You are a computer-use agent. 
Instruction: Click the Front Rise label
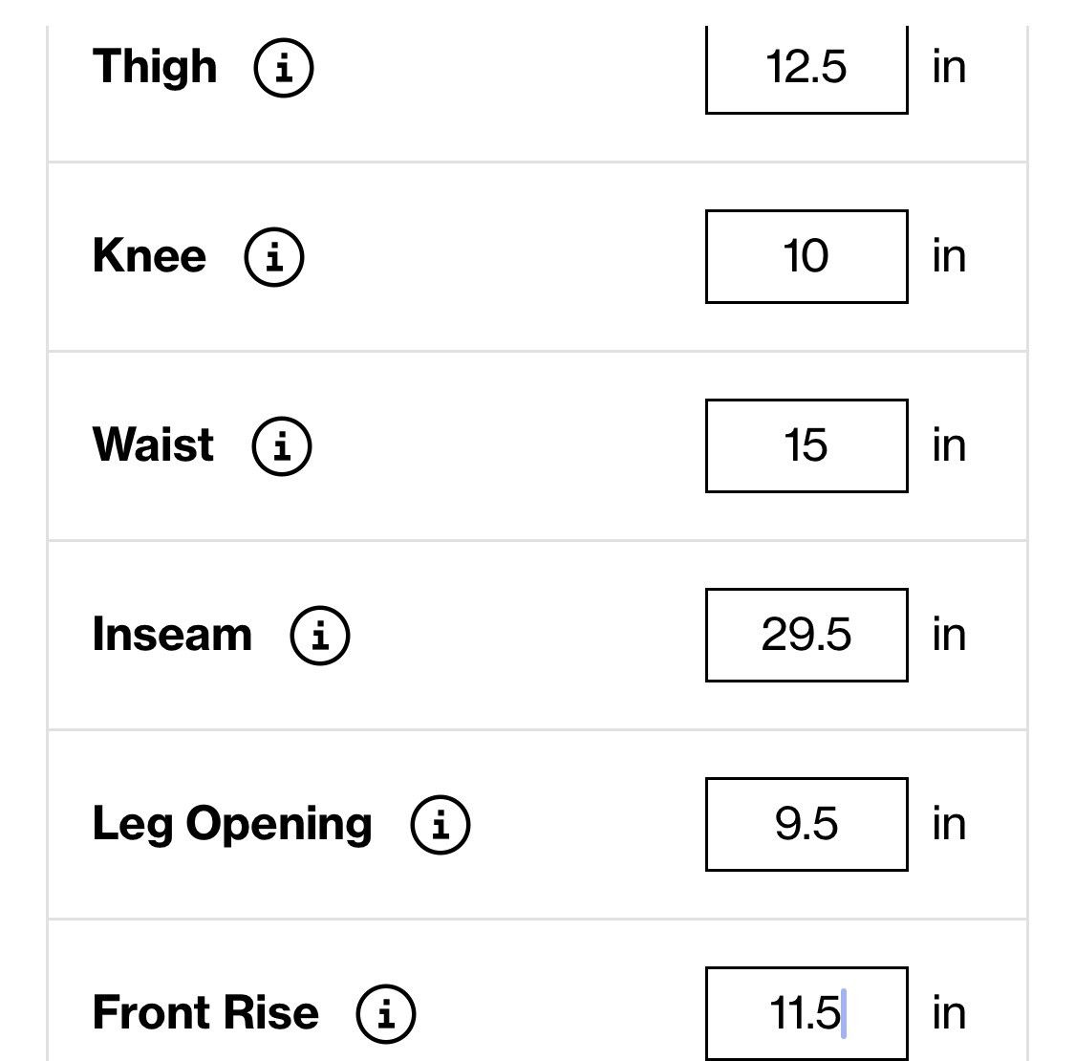click(x=205, y=1012)
